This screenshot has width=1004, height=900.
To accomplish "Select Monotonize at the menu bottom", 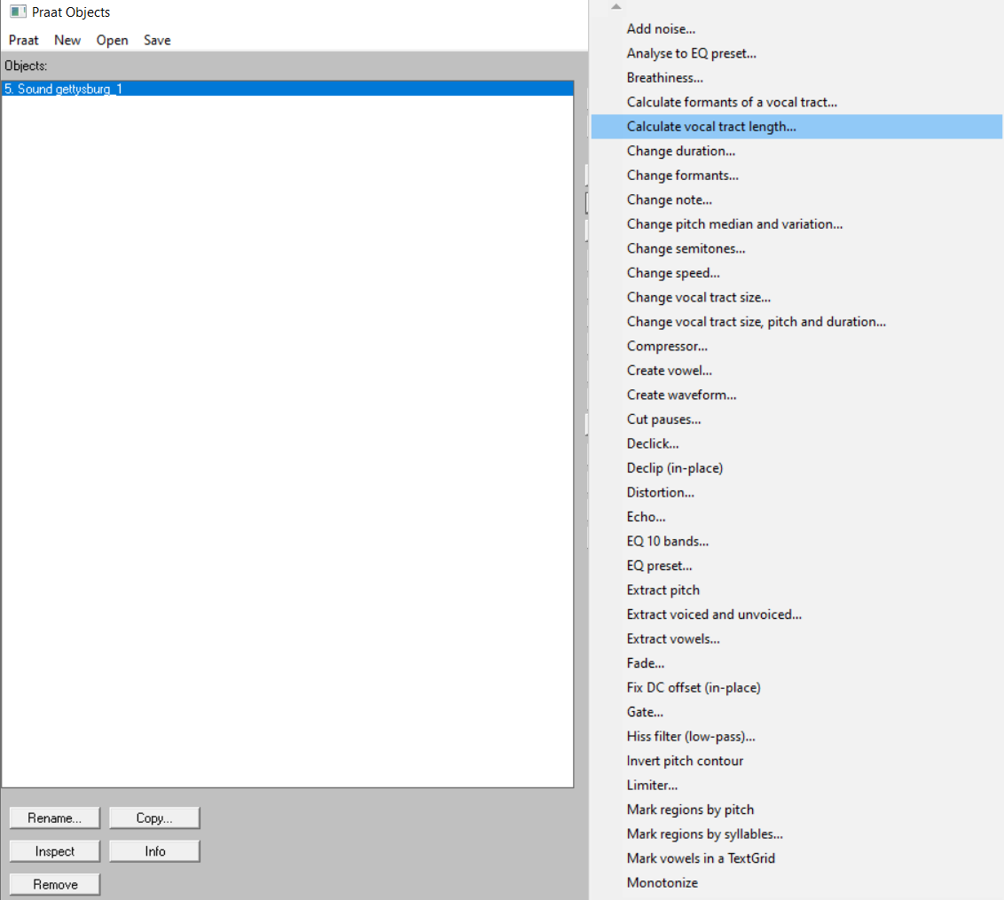I will click(x=663, y=882).
